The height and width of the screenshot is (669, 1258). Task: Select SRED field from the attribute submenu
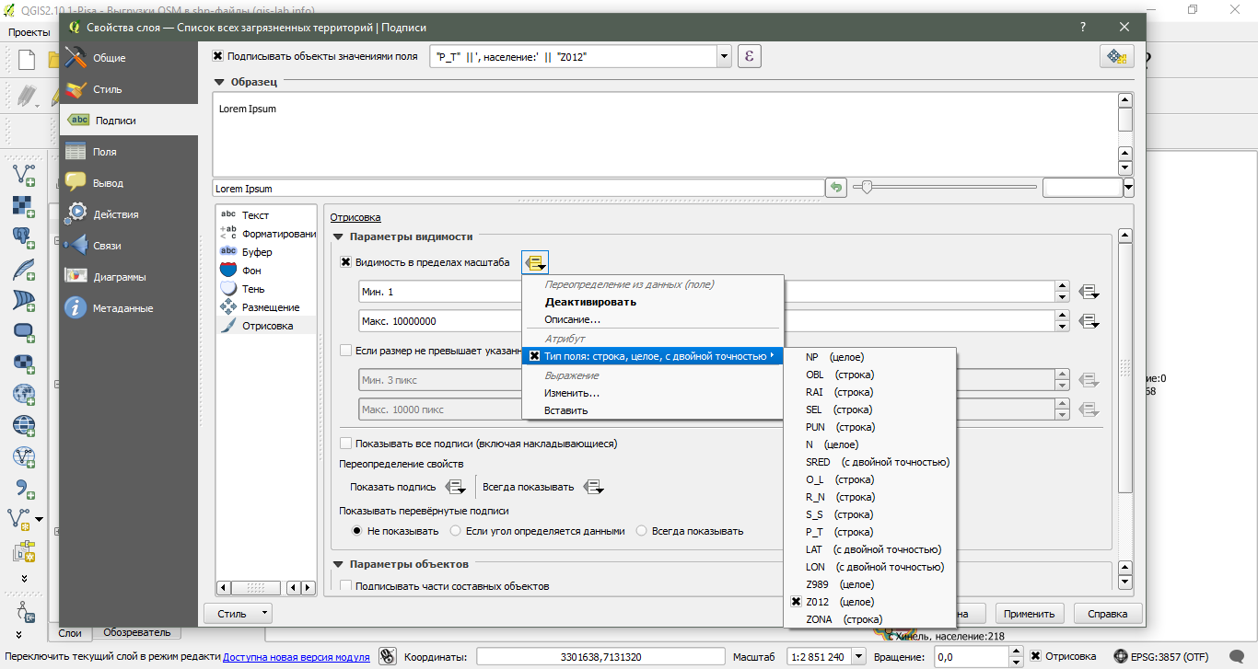point(818,462)
